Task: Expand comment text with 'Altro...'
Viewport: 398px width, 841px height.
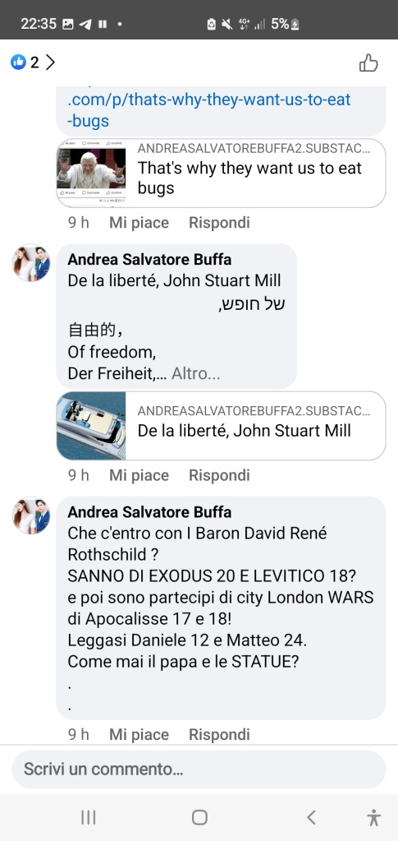Action: tap(195, 374)
